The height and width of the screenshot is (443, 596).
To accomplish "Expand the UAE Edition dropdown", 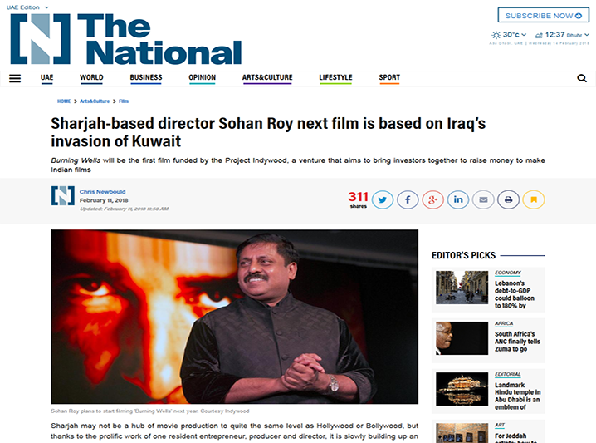I will click(27, 7).
